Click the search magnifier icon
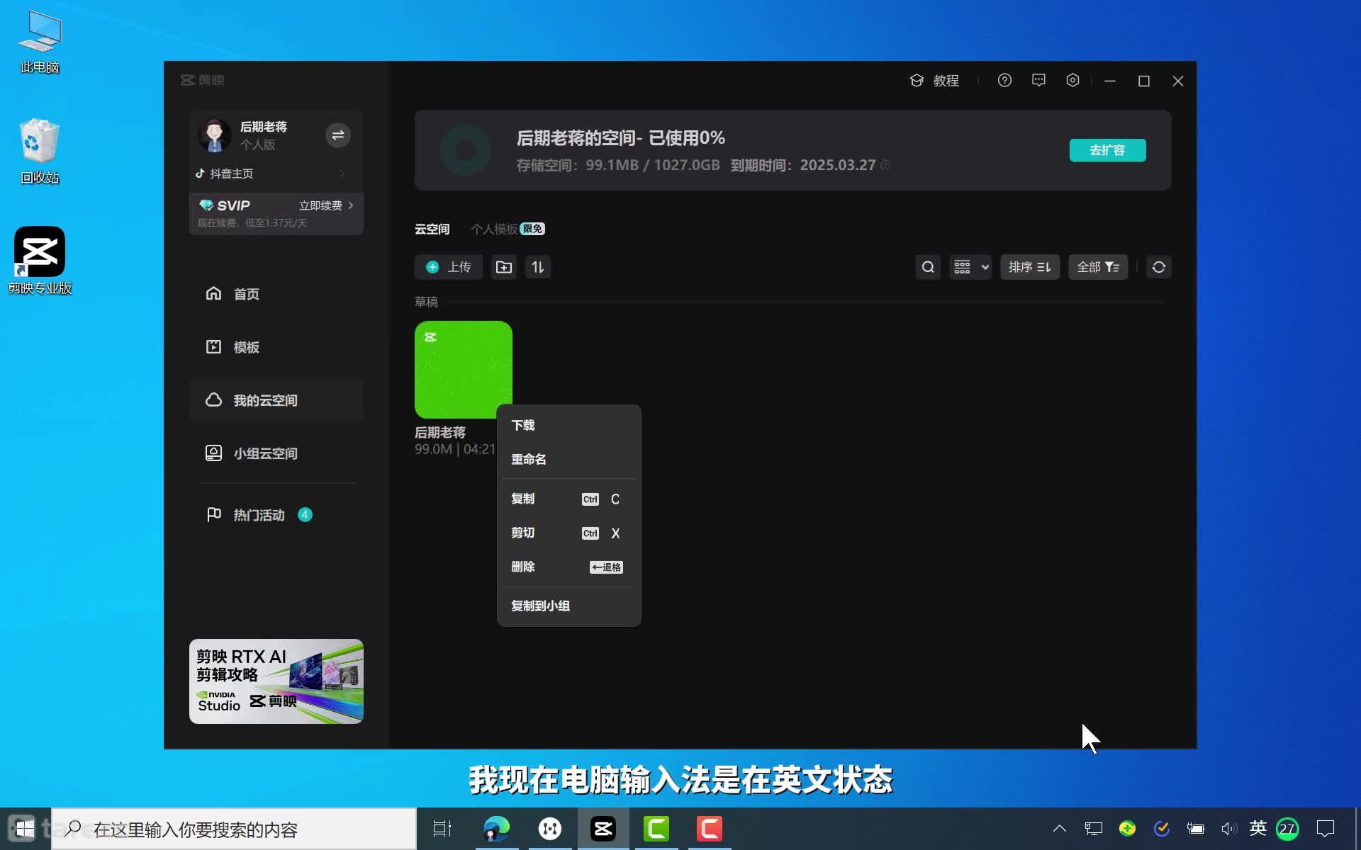The width and height of the screenshot is (1361, 850). click(x=928, y=267)
